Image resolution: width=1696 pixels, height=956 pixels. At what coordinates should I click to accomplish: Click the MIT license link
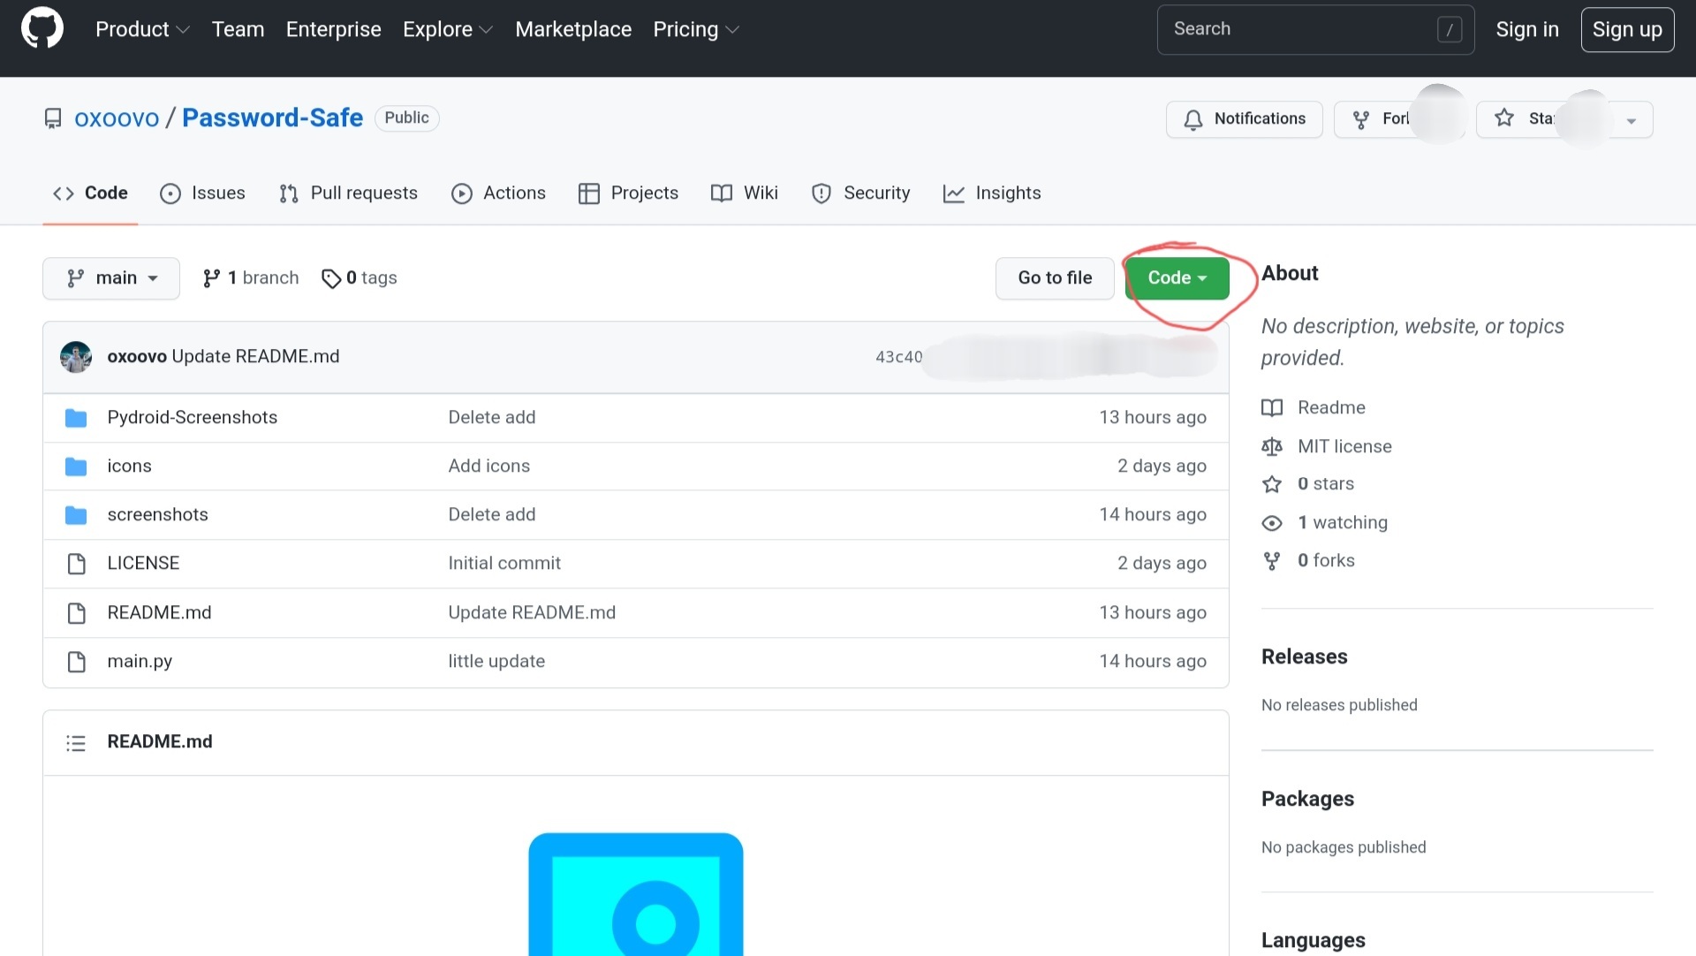1344,444
